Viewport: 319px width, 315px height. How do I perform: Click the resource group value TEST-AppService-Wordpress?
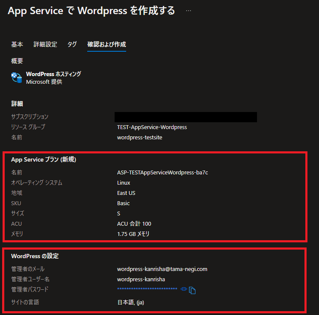152,127
